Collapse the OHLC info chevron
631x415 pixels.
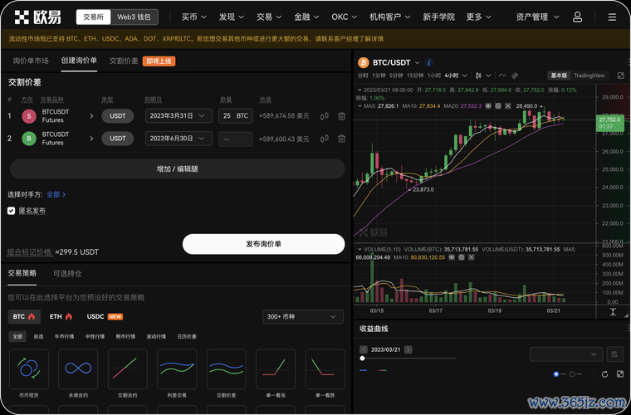360,90
